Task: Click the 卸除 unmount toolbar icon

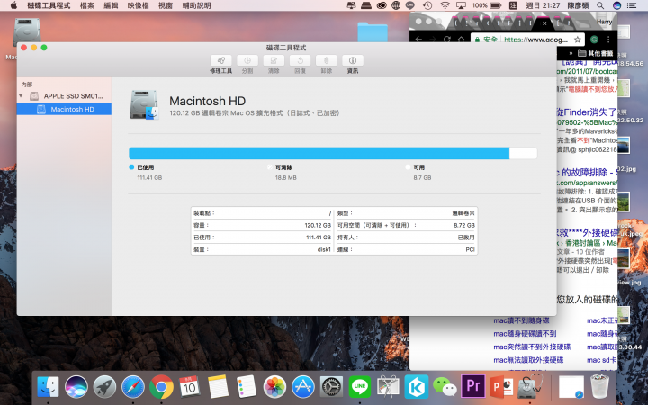Action: pyautogui.click(x=327, y=61)
